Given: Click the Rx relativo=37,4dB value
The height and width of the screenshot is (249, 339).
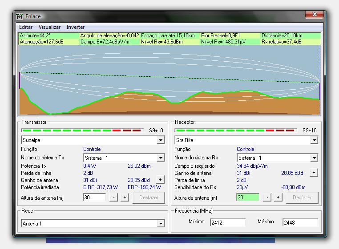Looking at the screenshot, I should tap(282, 42).
